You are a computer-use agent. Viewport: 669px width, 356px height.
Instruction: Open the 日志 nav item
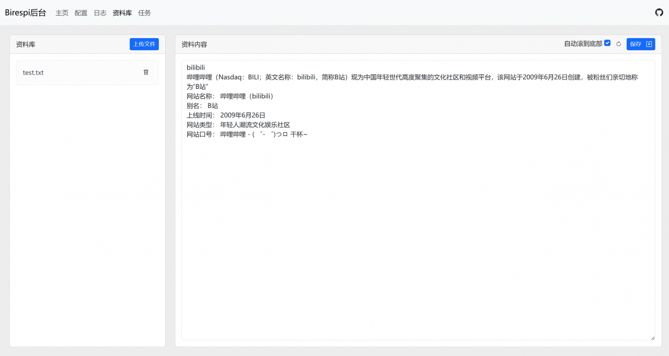coord(100,13)
